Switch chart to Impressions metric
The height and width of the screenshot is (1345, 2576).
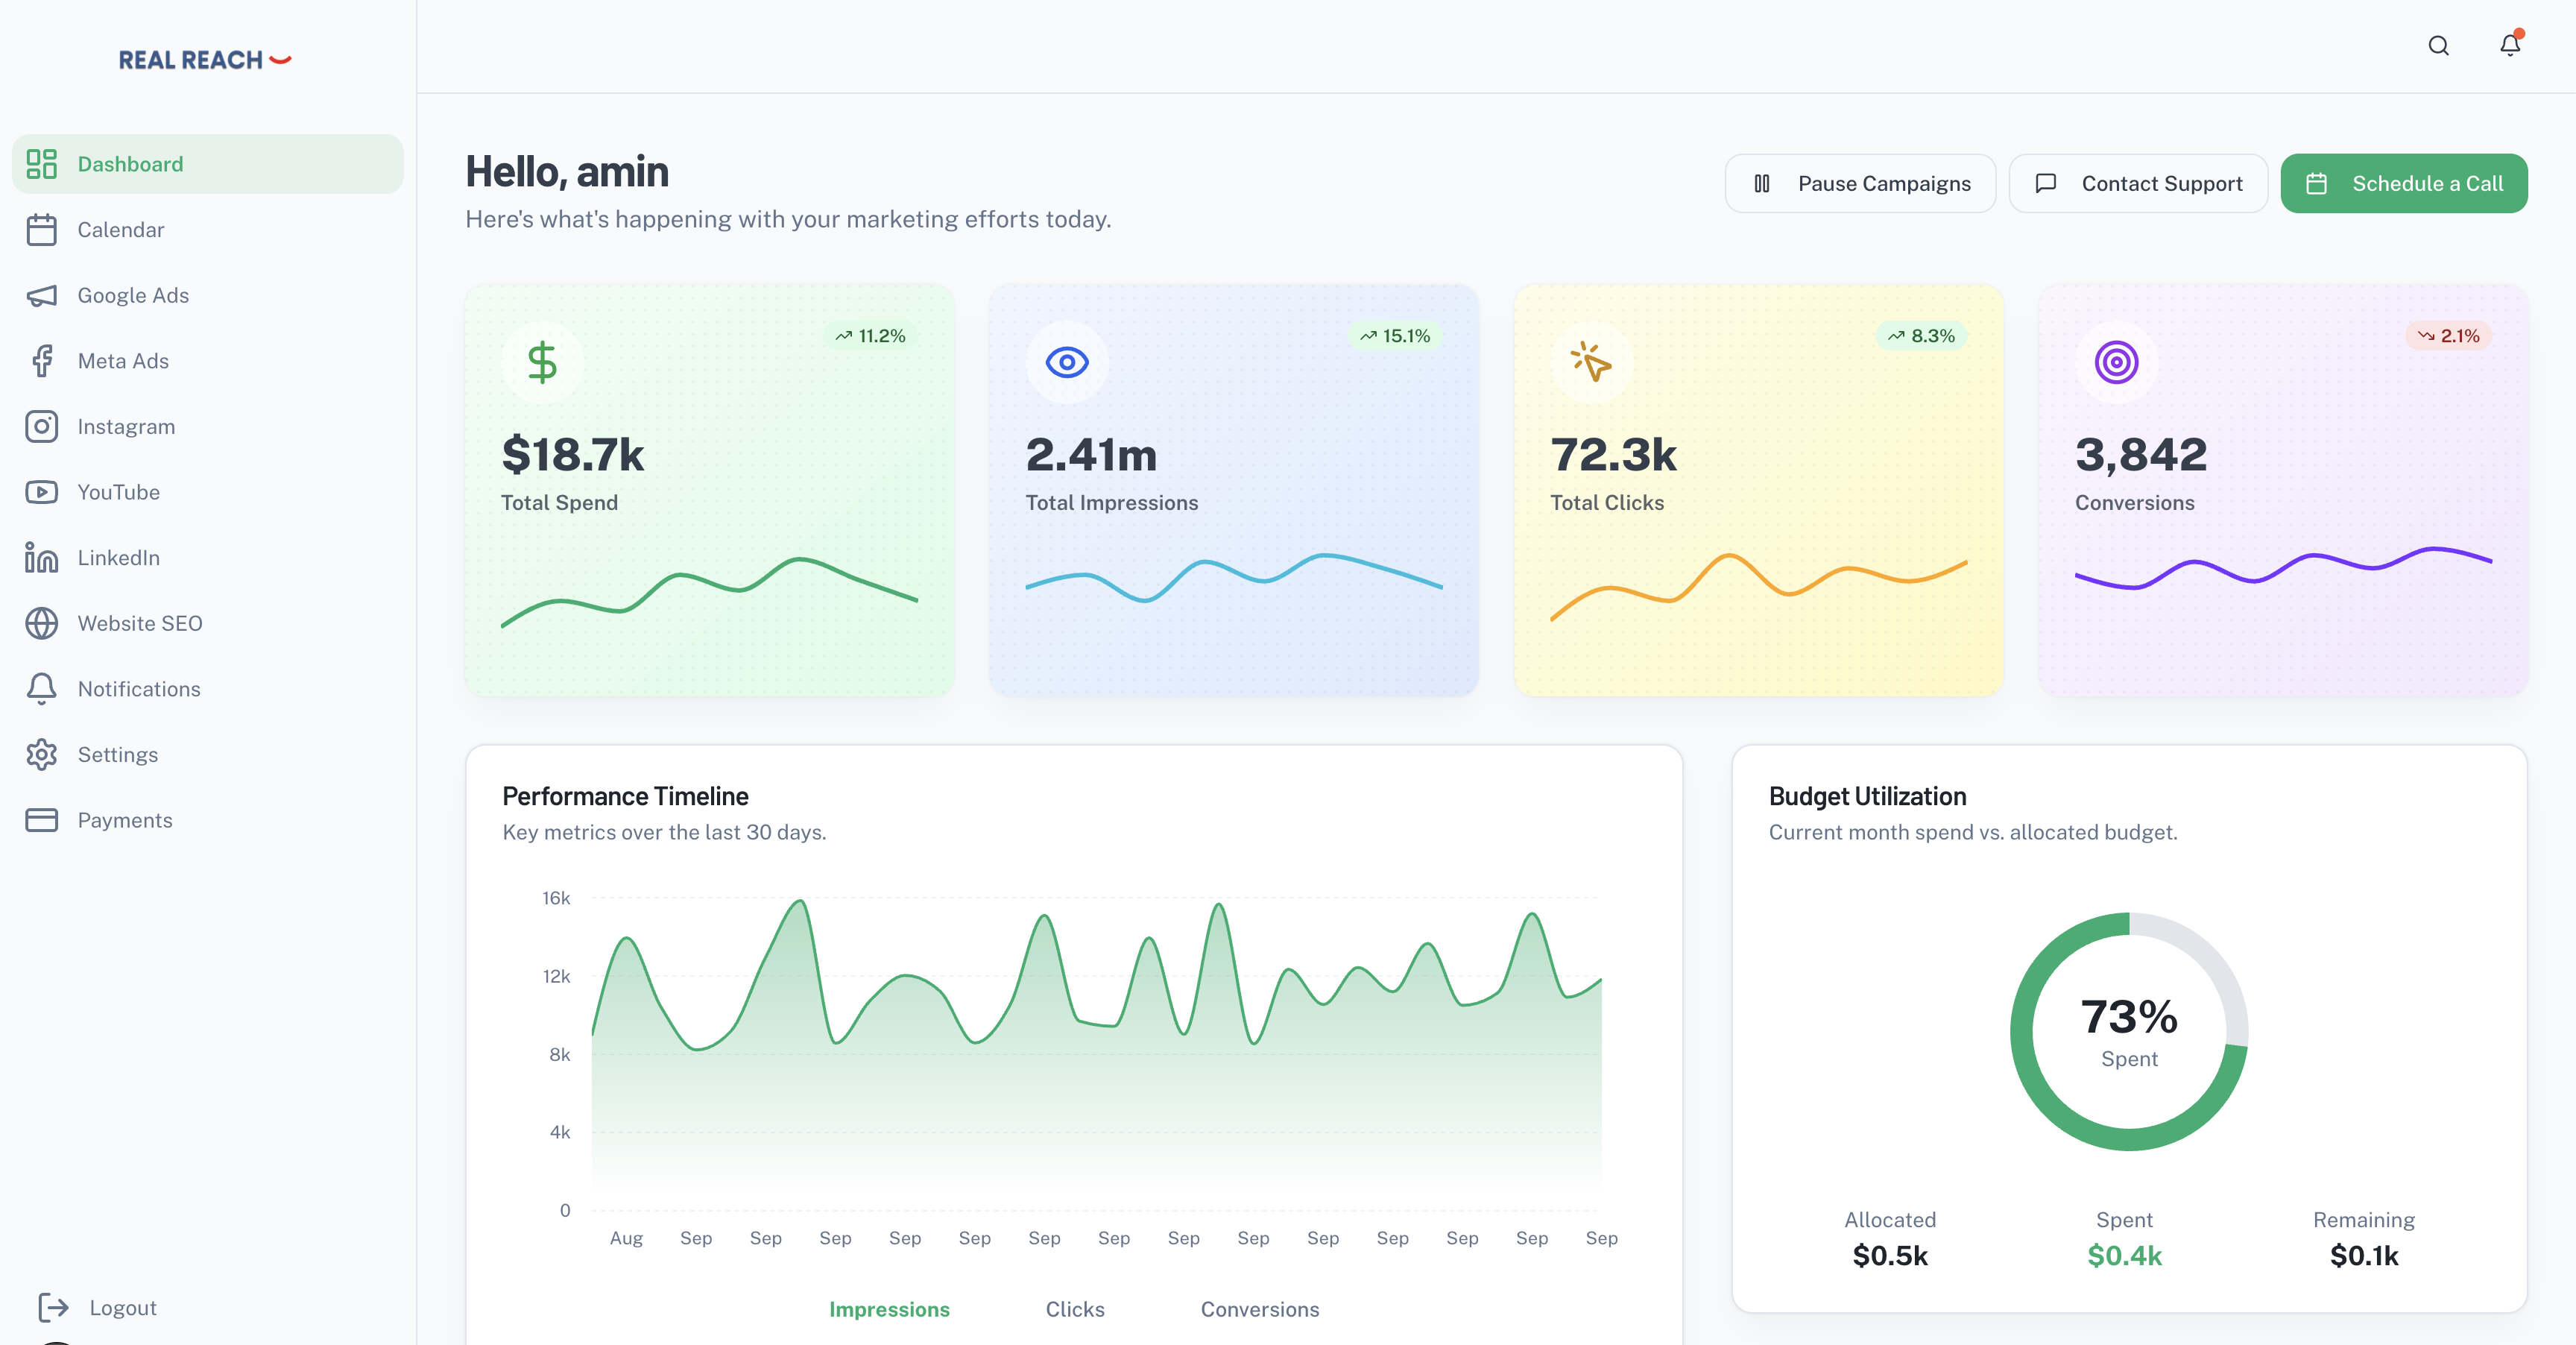click(x=889, y=1309)
